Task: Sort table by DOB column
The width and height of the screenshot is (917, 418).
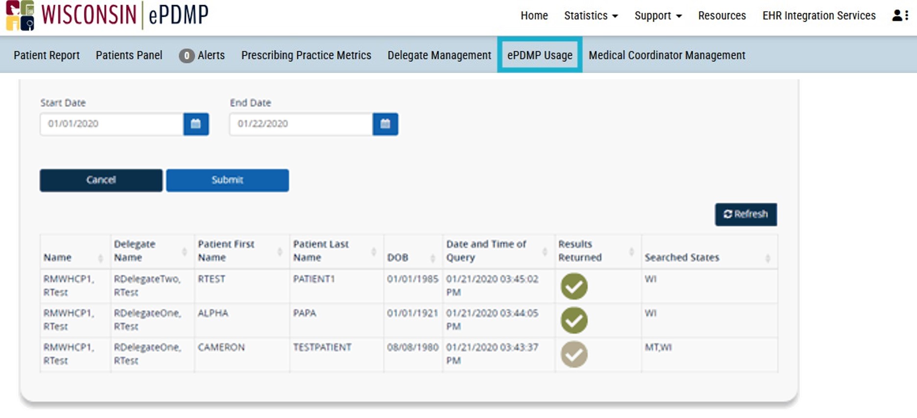Action: pos(433,258)
